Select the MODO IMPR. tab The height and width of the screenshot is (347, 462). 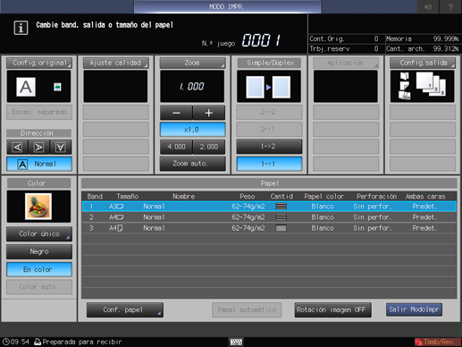[227, 6]
